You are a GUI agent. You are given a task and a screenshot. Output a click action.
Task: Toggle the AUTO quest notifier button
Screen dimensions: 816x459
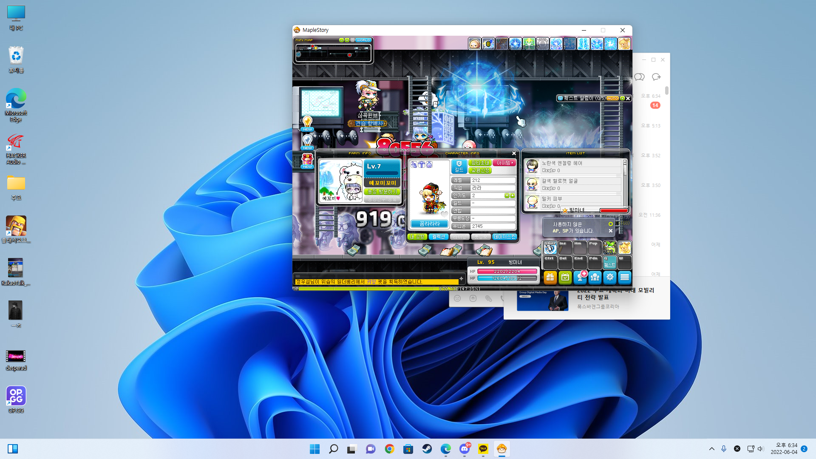pyautogui.click(x=612, y=98)
